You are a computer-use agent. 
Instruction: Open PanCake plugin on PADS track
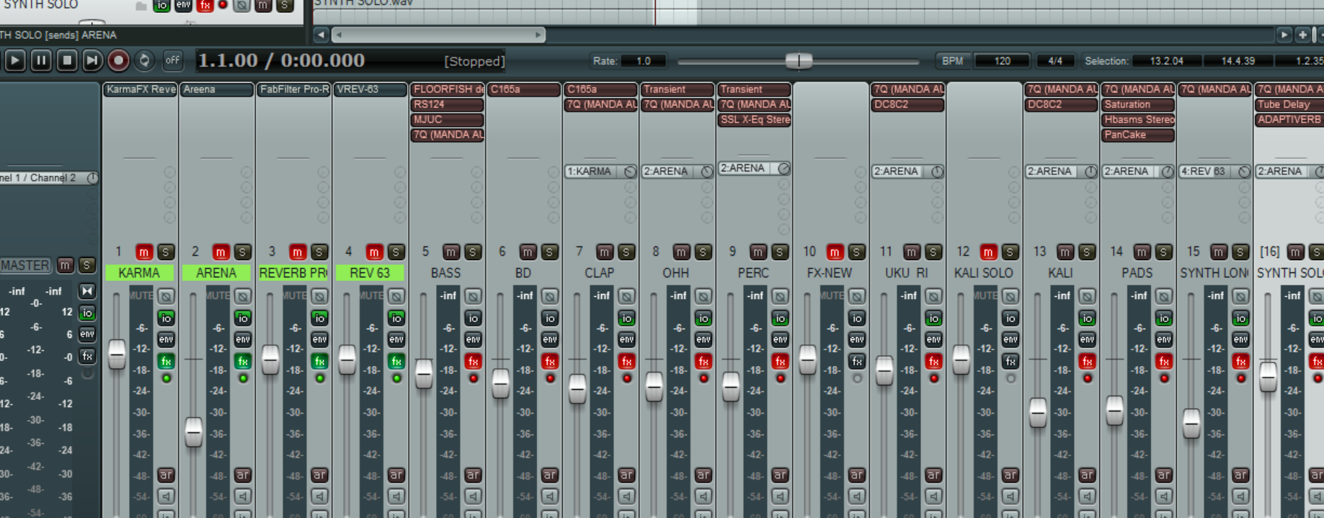[x=1138, y=135]
